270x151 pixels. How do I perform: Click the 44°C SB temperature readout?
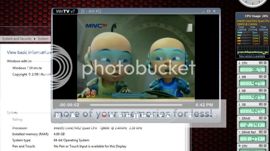(252, 111)
